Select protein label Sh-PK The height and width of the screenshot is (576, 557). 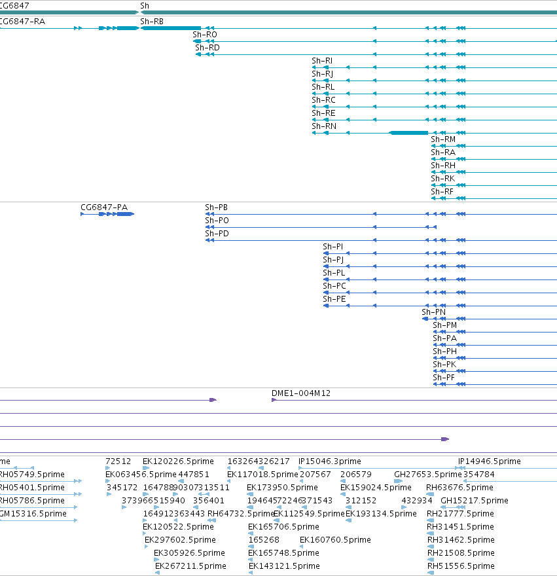pos(444,365)
